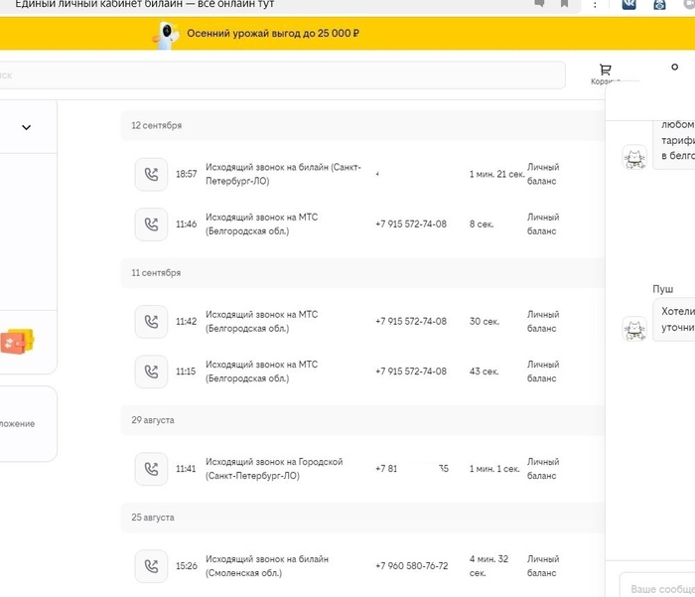The image size is (695, 597).
Task: Open the Пуш chat message bubble
Action: 674,318
